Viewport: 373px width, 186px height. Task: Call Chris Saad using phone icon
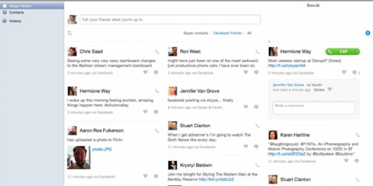157,51
